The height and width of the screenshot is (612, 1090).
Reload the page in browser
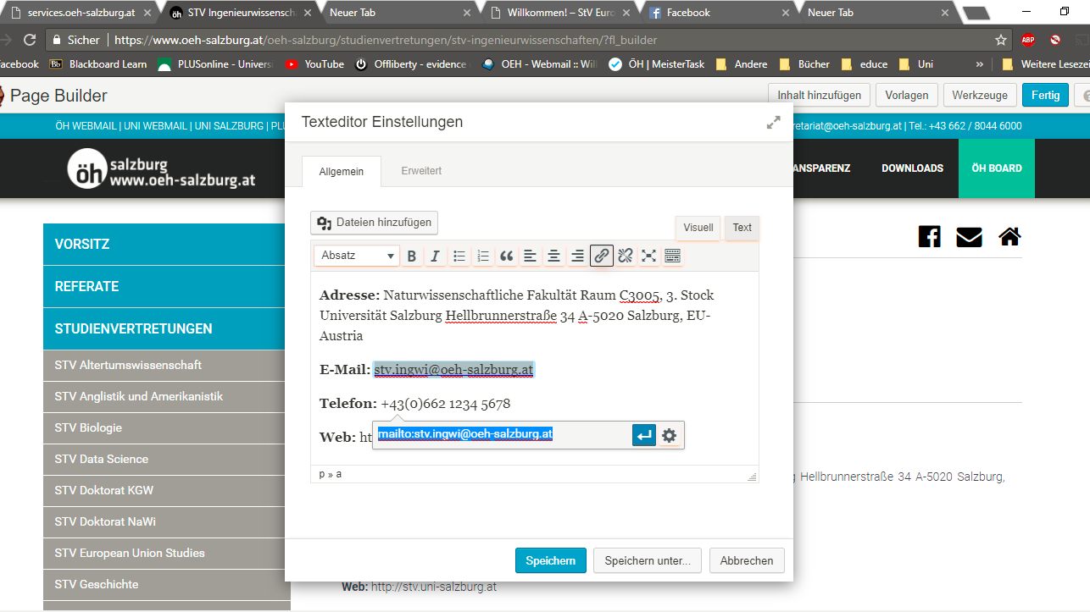[30, 40]
